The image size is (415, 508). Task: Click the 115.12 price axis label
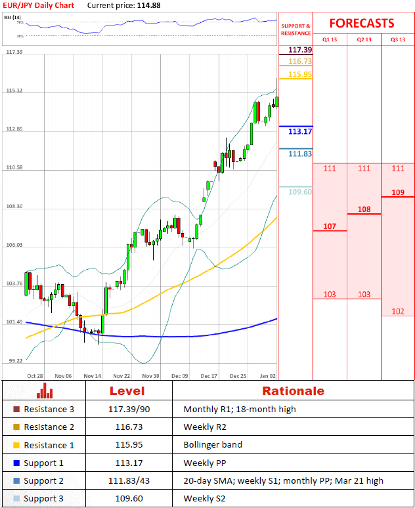[x=14, y=91]
